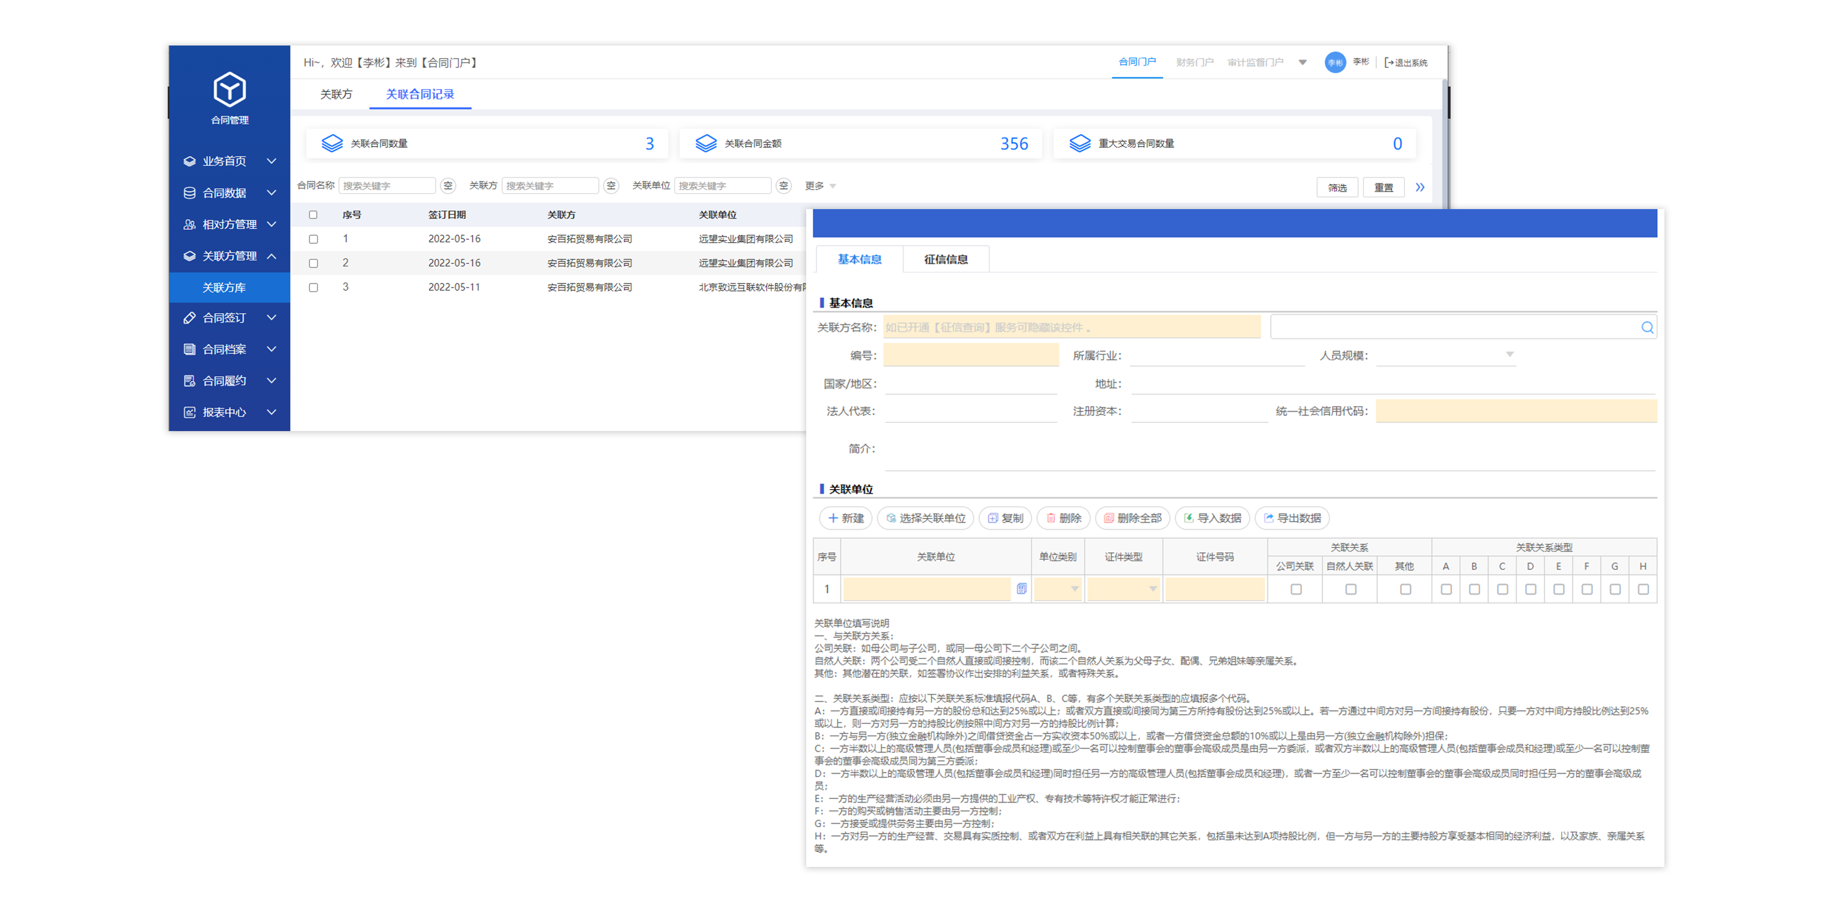This screenshot has width=1831, height=913.
Task: Select all rows with header checkbox
Action: pyautogui.click(x=314, y=216)
